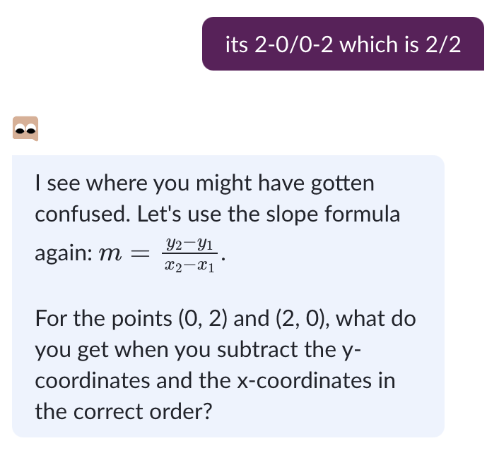Click the words "slope formula" in the reply
This screenshot has width=499, height=460.
tap(330, 214)
